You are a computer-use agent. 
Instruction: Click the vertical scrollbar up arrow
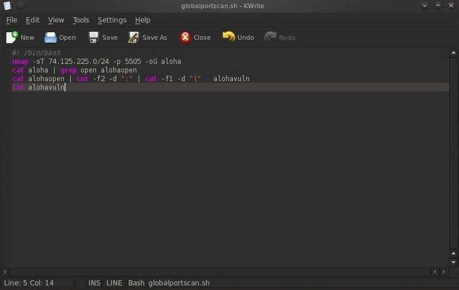coord(454,52)
